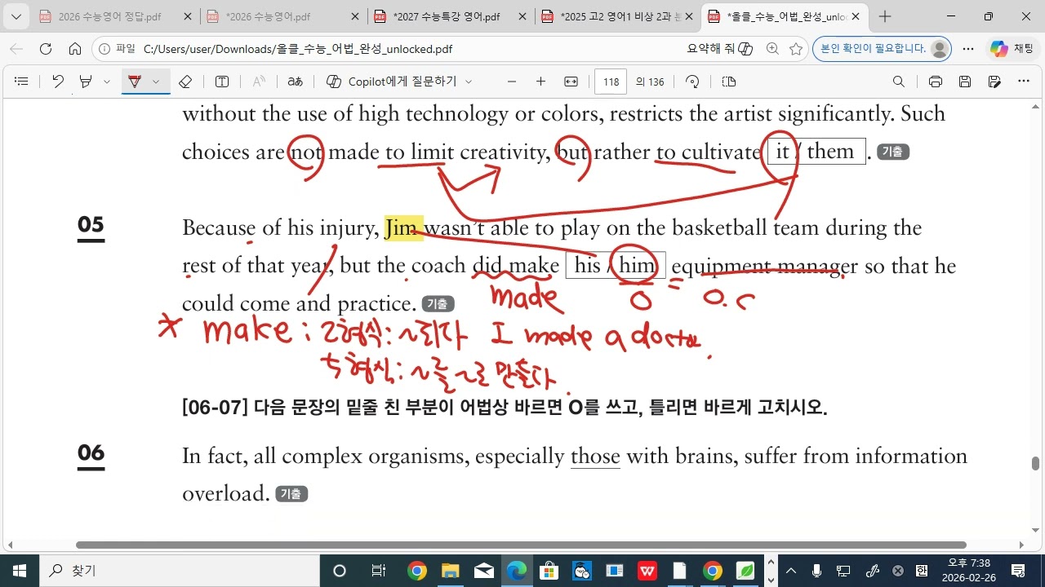
Task: Click the microphone tray icon
Action: point(816,571)
